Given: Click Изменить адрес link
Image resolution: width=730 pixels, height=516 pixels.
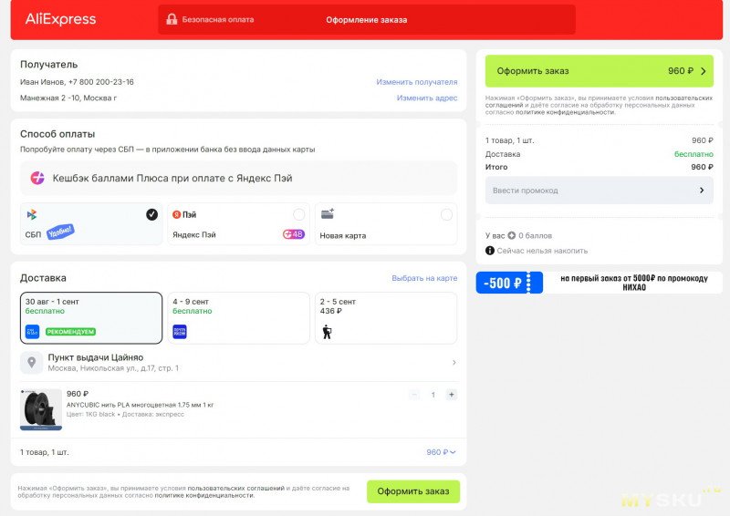Looking at the screenshot, I should pyautogui.click(x=427, y=98).
